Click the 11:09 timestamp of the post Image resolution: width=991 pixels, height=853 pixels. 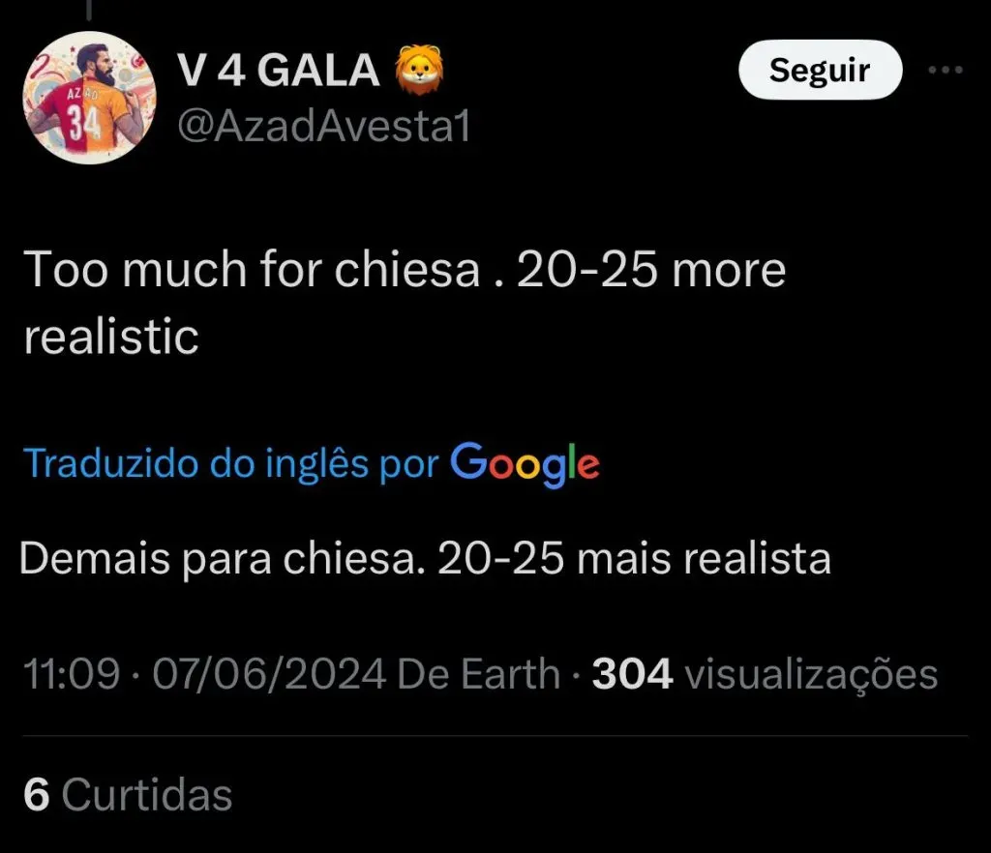(x=72, y=674)
